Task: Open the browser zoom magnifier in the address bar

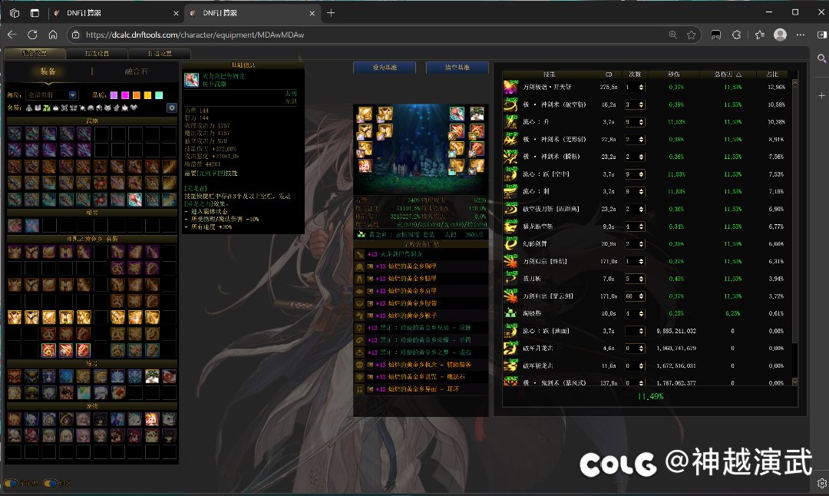Action: (672, 35)
